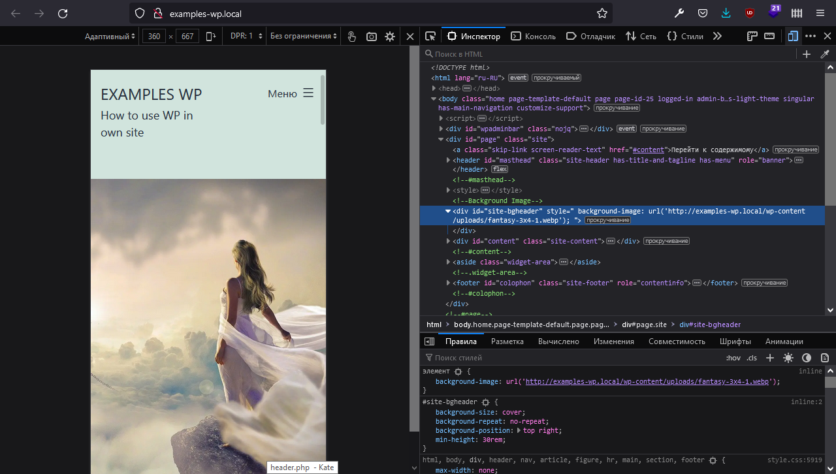Open the Разметка sidebar tab
The image size is (836, 474).
pos(507,341)
